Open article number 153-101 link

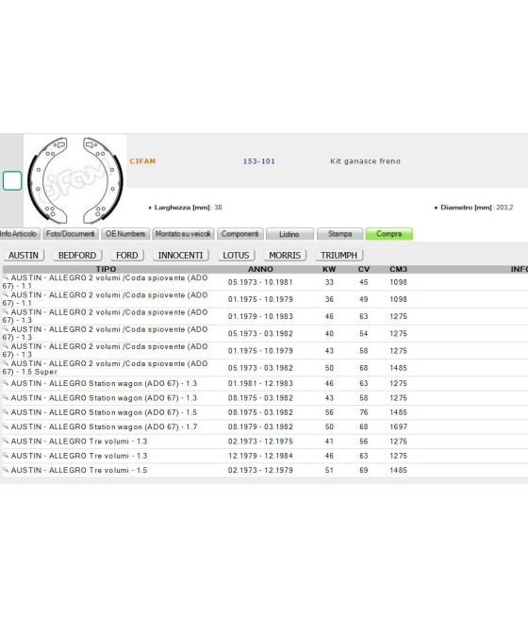click(258, 161)
